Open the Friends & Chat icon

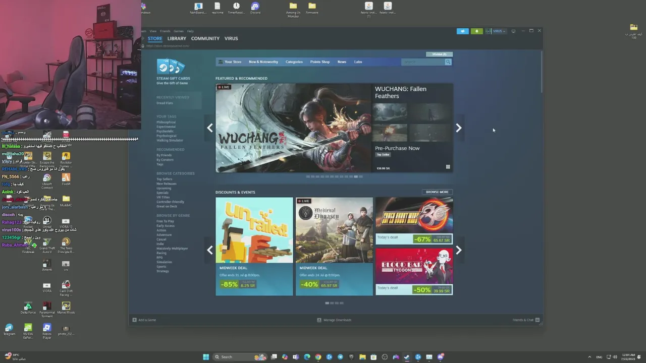coord(537,320)
